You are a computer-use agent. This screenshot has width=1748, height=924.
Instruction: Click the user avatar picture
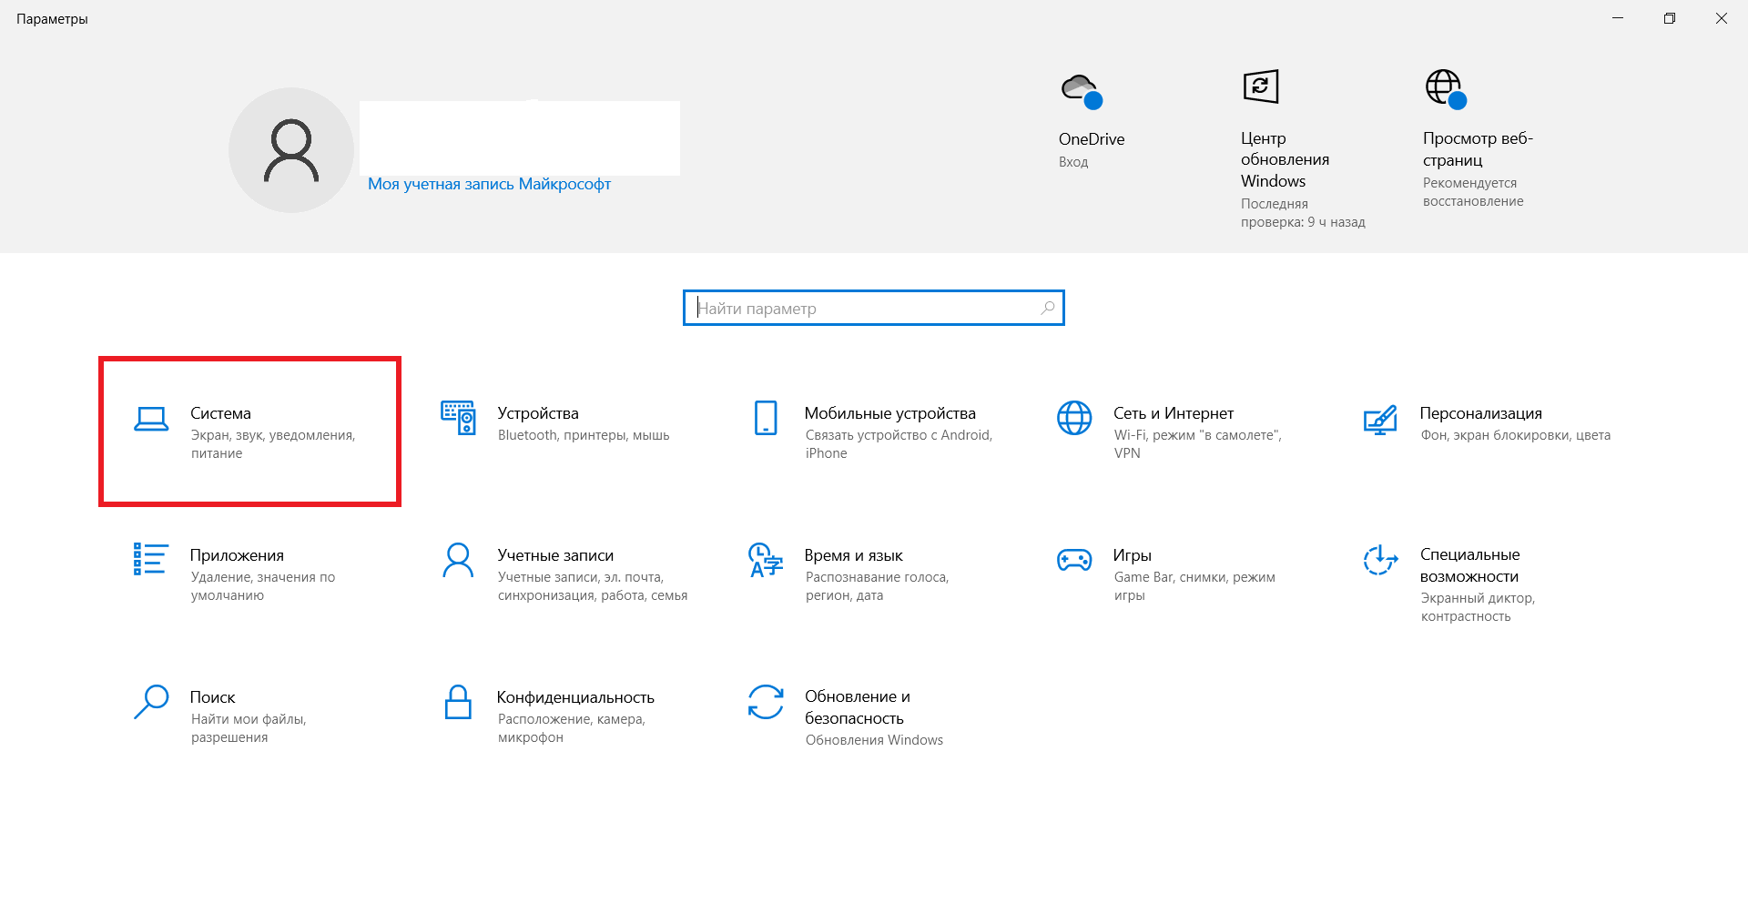click(x=291, y=150)
